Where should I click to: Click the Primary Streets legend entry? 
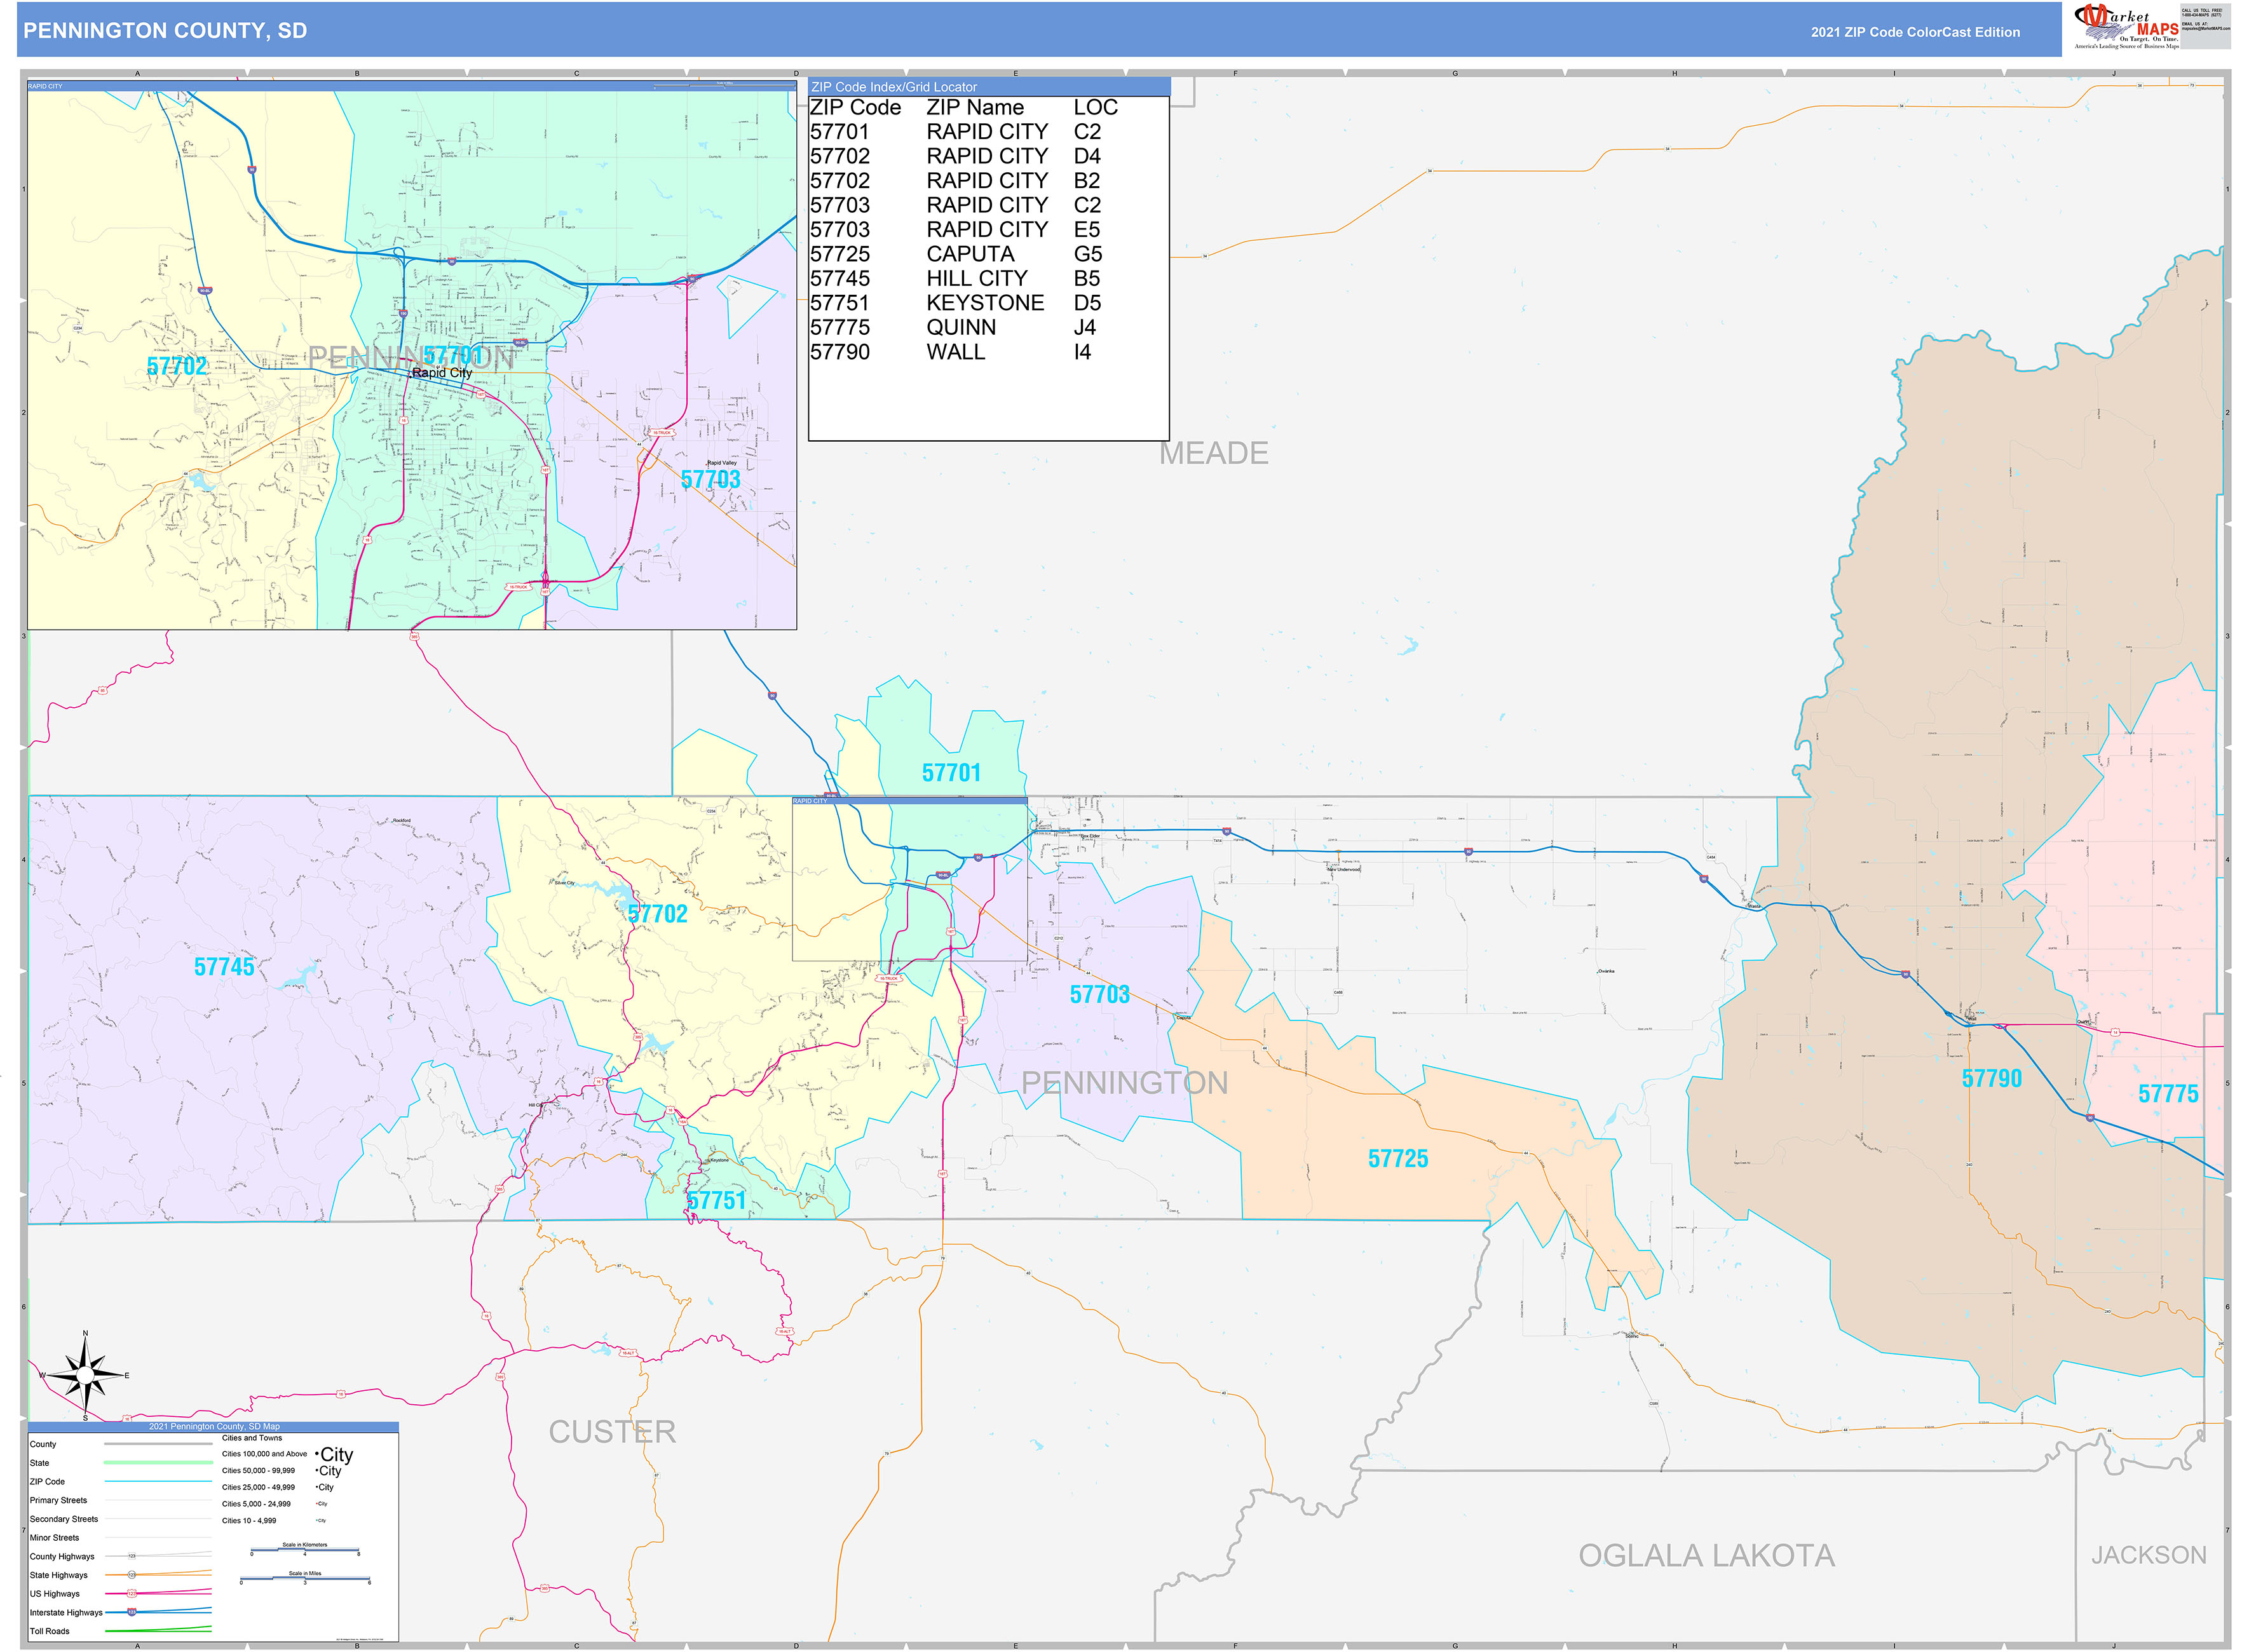tap(58, 1501)
